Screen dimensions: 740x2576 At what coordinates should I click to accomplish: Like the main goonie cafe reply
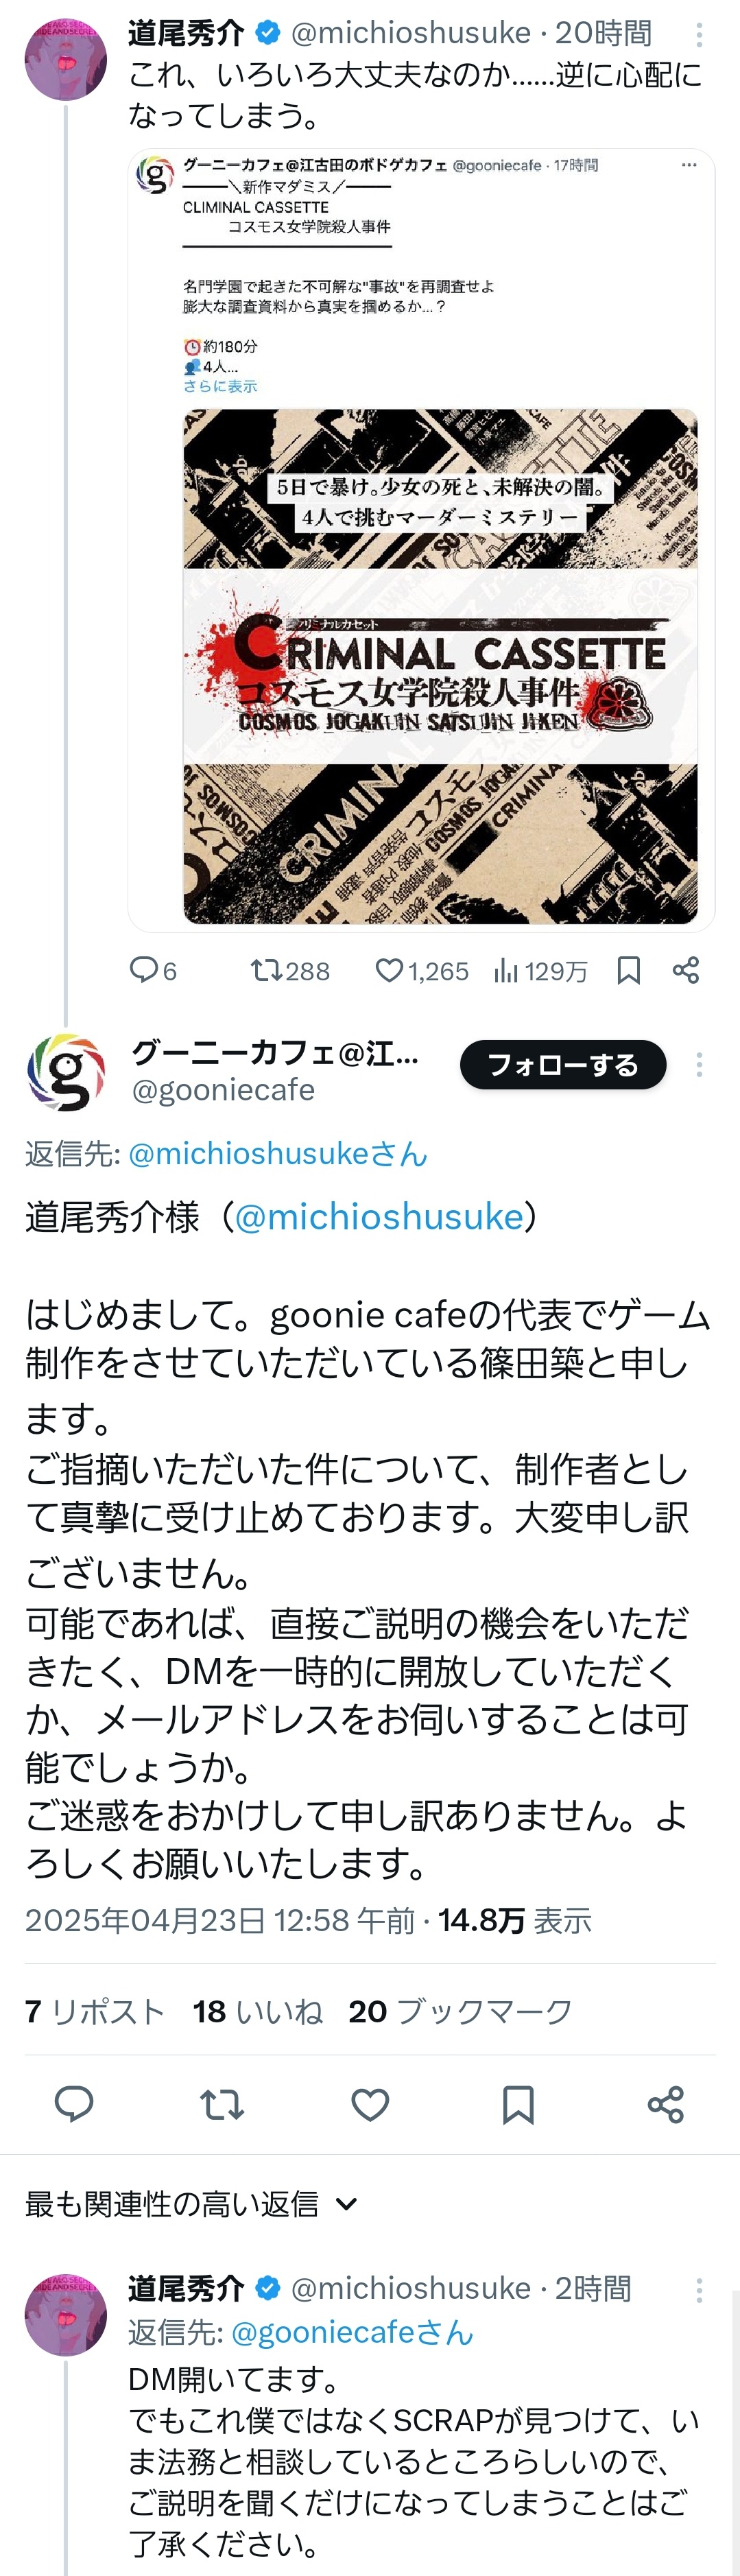(370, 2105)
